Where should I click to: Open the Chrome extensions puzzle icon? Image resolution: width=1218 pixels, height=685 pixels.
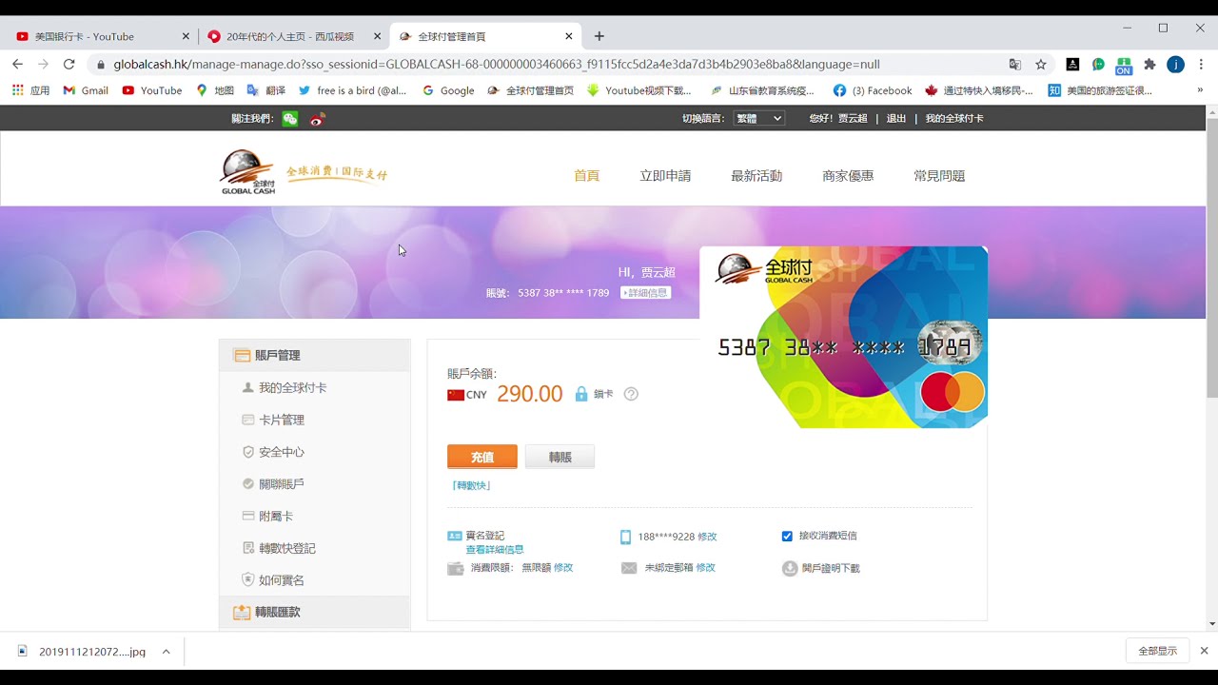[x=1149, y=64]
